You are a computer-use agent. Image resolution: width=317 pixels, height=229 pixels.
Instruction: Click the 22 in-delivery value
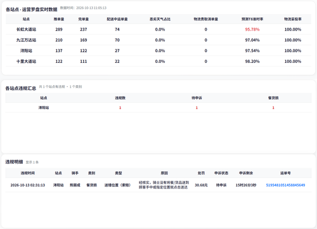(x=117, y=62)
